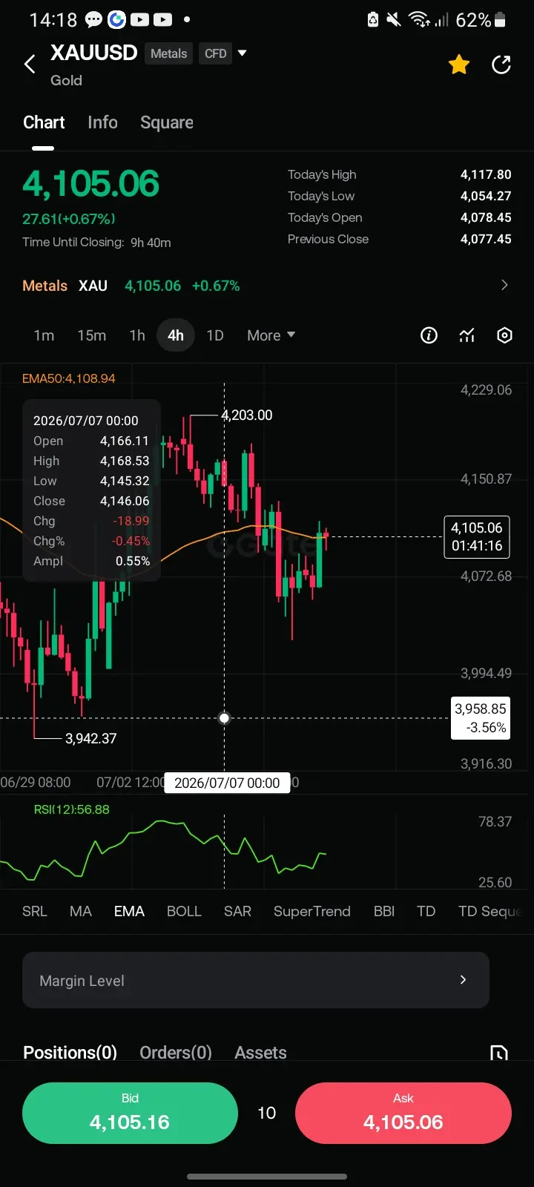Tap the back arrow icon
This screenshot has width=534, height=1187.
30,65
